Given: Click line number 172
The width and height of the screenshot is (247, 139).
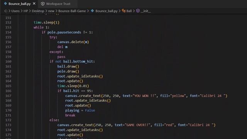Looking at the screenshot, I should click(8, 120).
